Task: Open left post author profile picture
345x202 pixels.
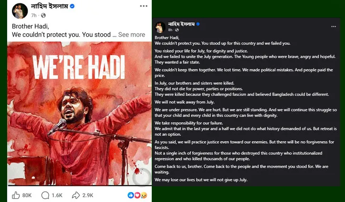Action: (x=19, y=10)
